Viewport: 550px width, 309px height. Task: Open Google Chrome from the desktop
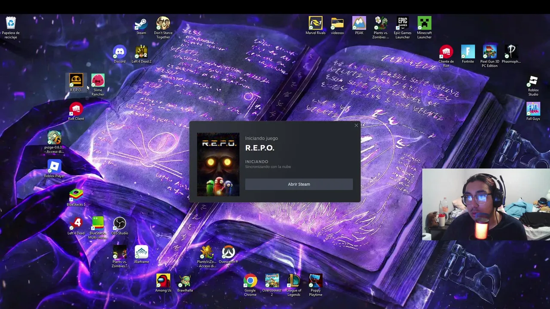click(x=250, y=285)
